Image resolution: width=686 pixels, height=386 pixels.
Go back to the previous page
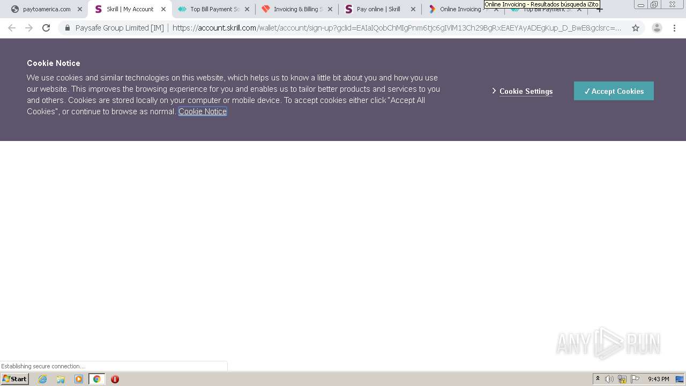point(12,28)
